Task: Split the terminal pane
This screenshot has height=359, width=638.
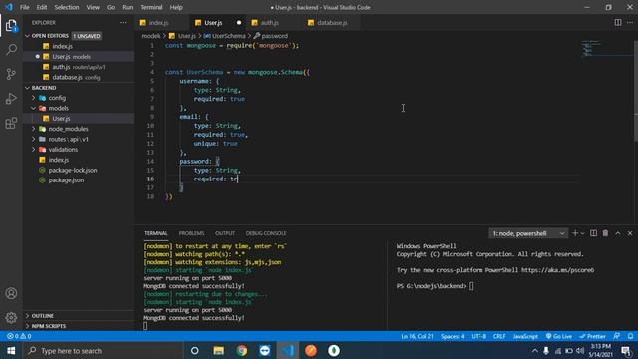Action: coord(594,233)
